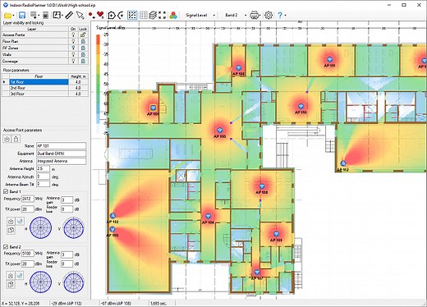This screenshot has width=427, height=307.
Task: Click Band 2 antenna 3D globe icon
Action: point(20,276)
